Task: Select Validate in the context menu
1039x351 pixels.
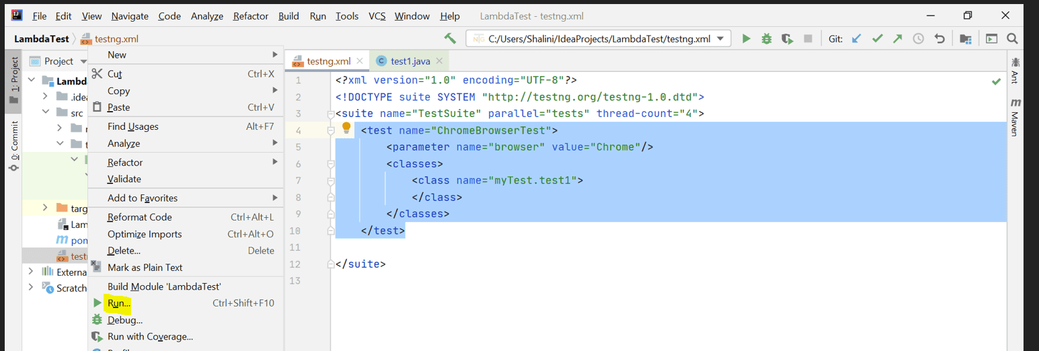Action: coord(186,179)
